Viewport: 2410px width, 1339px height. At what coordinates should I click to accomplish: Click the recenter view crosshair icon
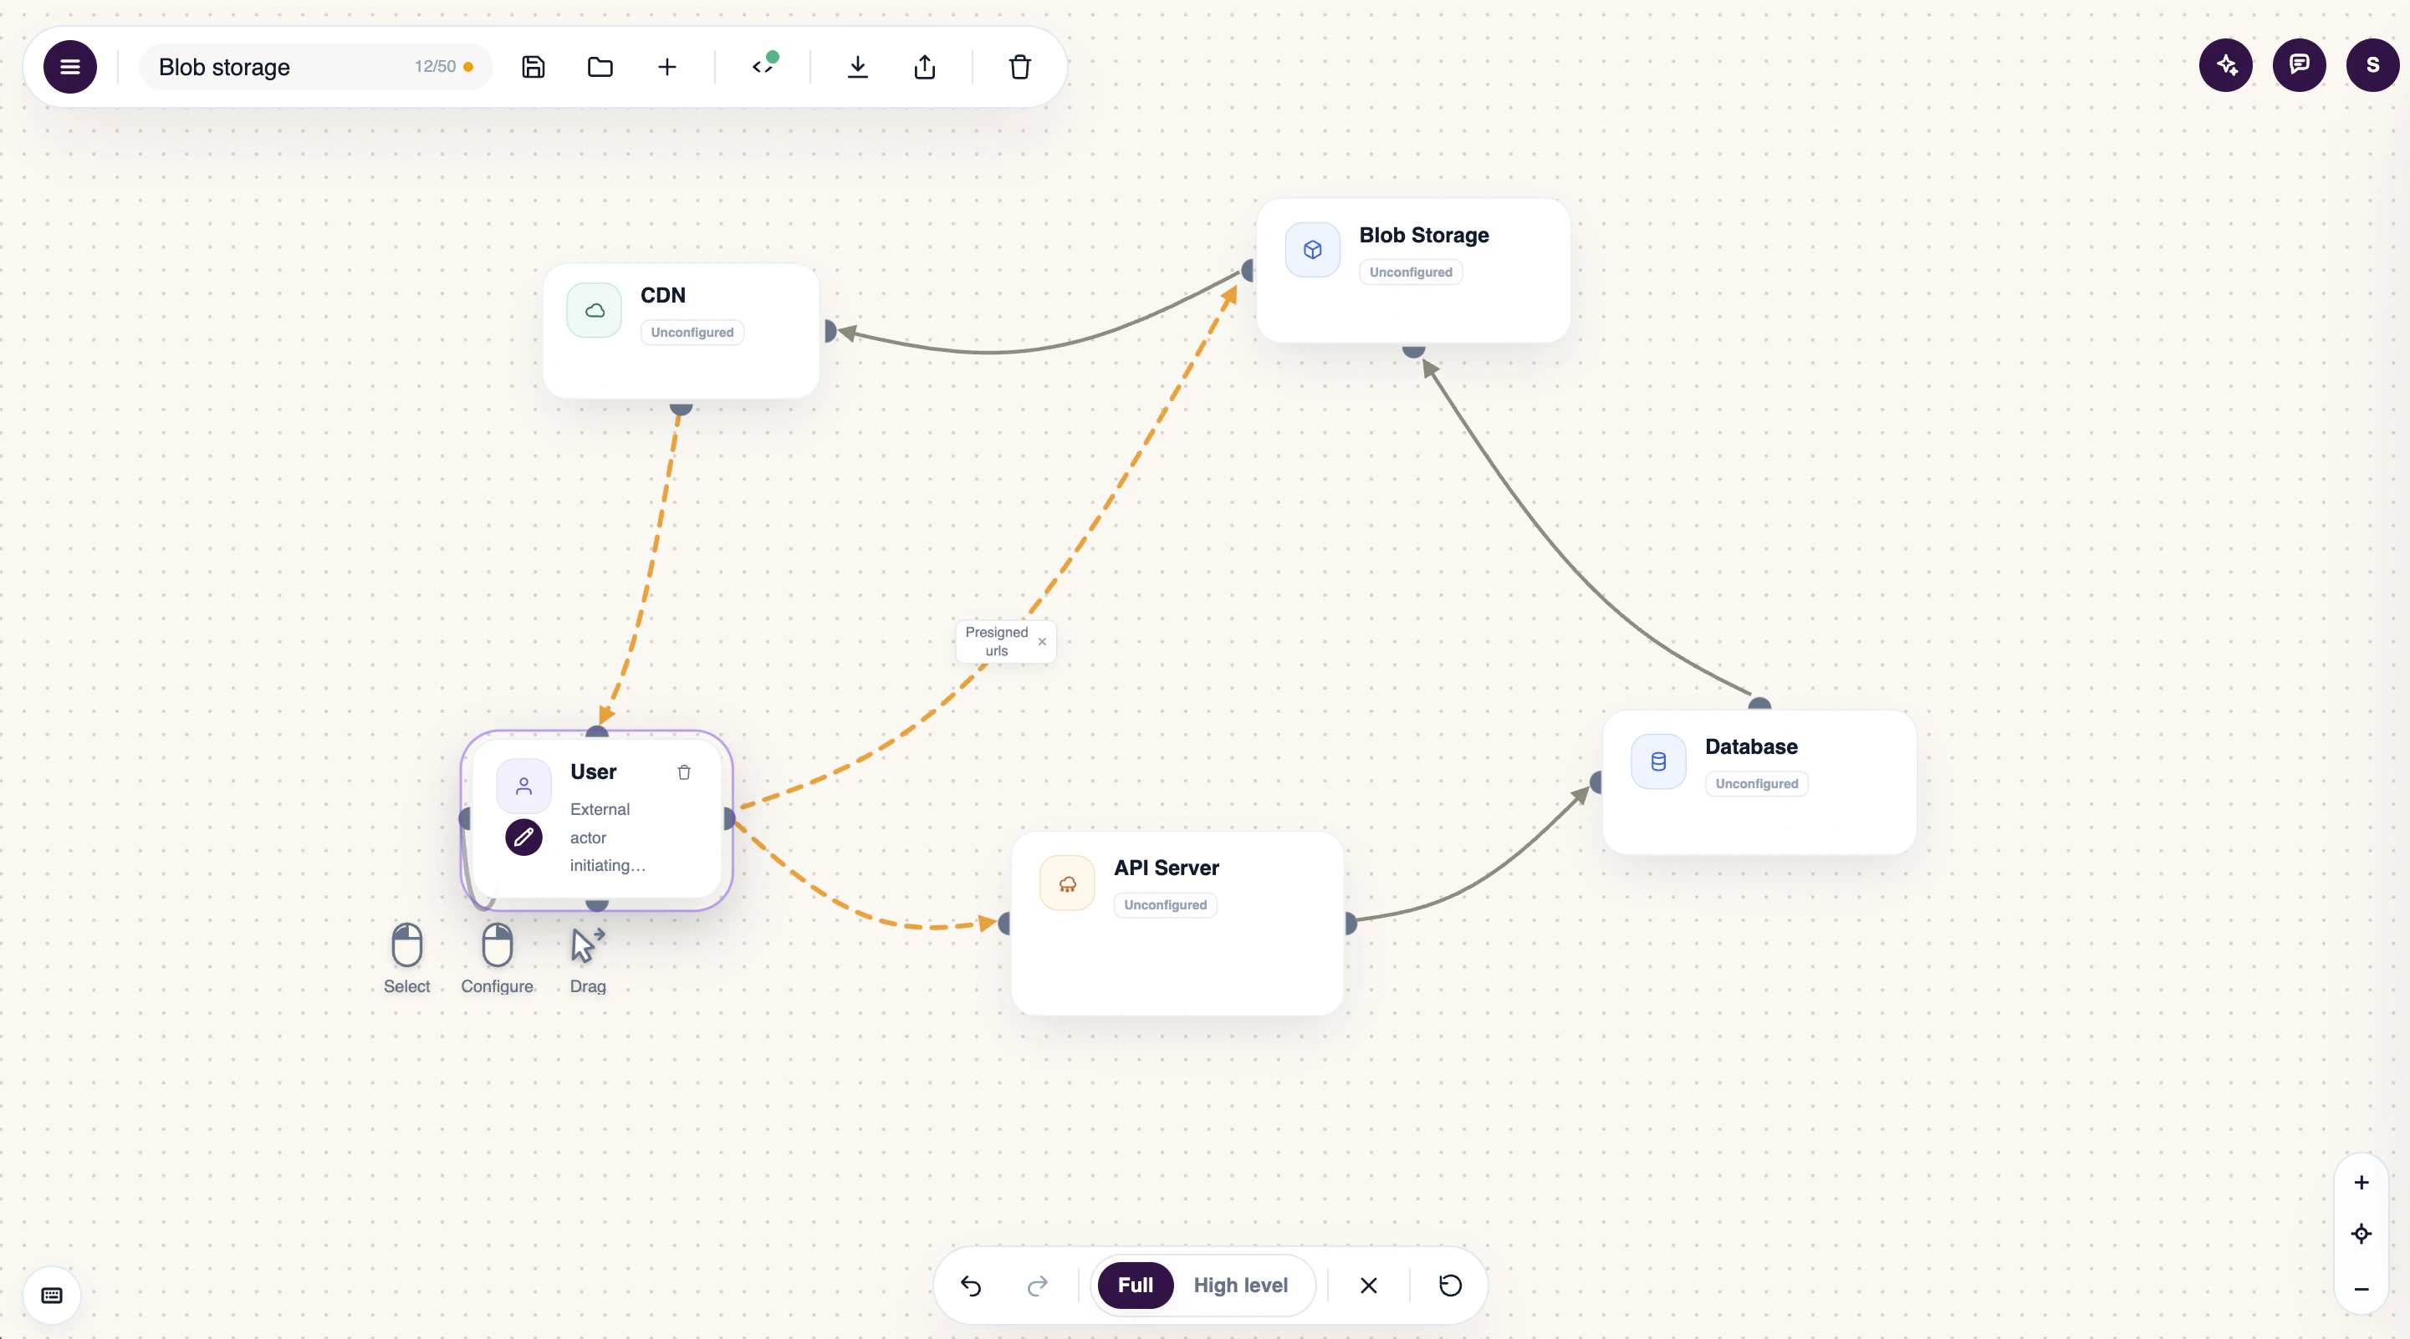[x=2361, y=1235]
